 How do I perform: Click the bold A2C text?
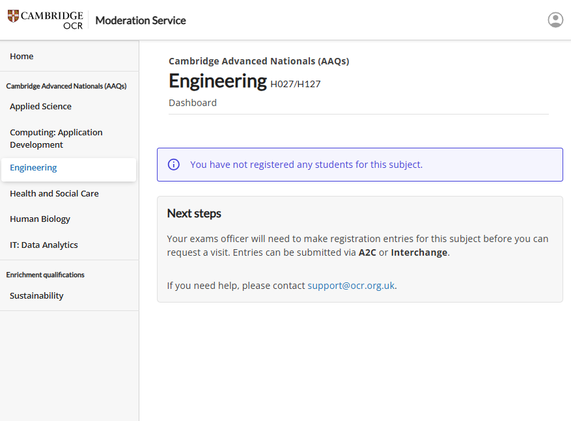pyautogui.click(x=367, y=252)
